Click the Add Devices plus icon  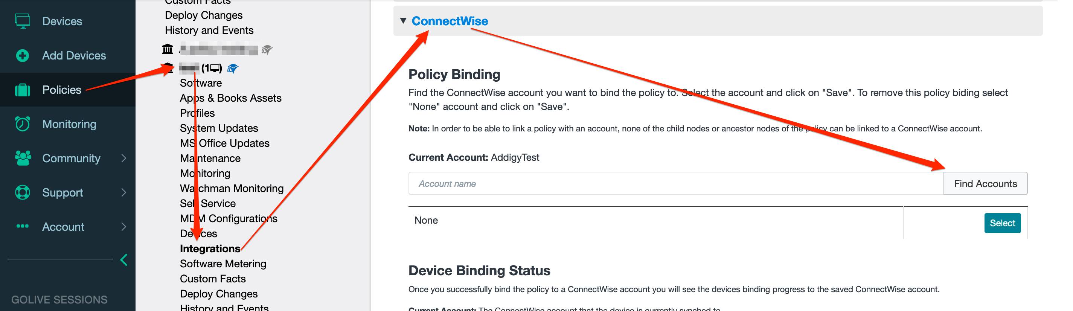[x=23, y=55]
